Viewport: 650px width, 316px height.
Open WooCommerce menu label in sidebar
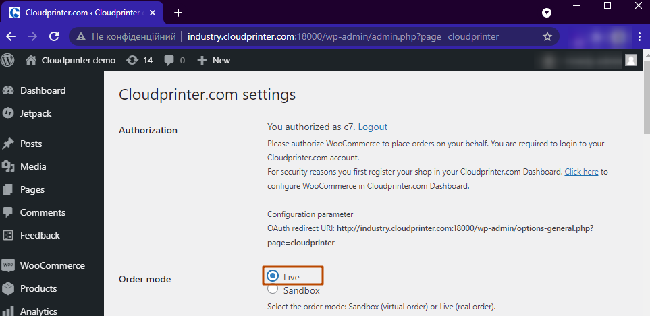pyautogui.click(x=52, y=265)
